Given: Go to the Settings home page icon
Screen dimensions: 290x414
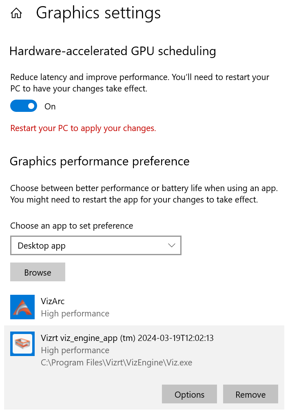Looking at the screenshot, I should click(x=16, y=13).
